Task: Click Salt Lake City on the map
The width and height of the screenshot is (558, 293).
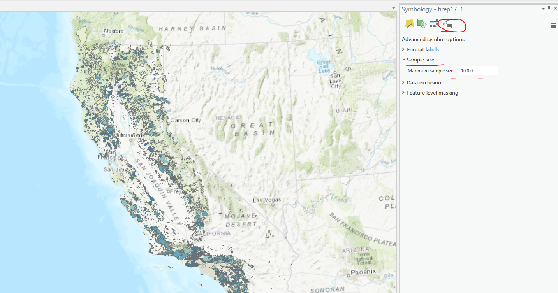Action: 335,81
